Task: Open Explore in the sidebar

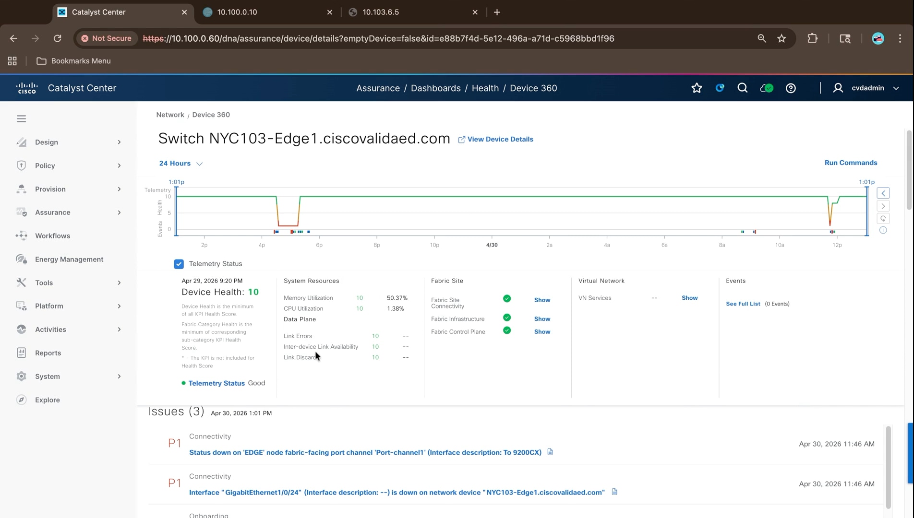Action: coord(47,400)
